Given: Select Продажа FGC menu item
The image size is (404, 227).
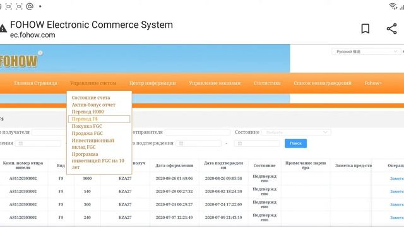Looking at the screenshot, I should tap(87, 133).
